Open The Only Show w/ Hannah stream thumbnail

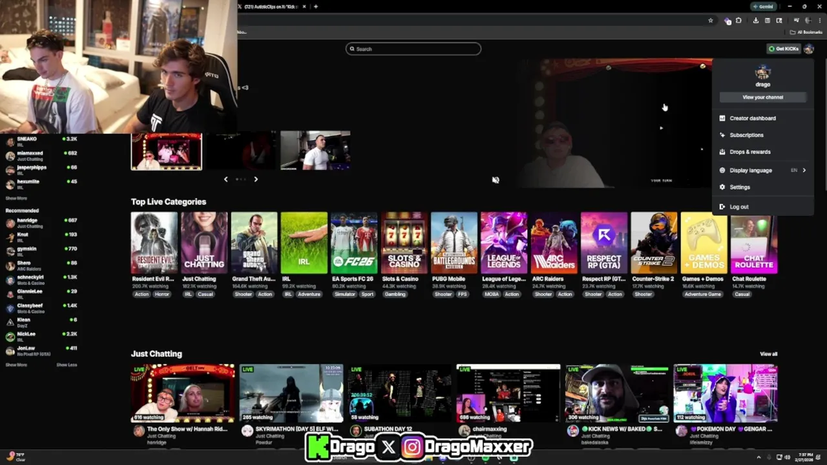[183, 393]
